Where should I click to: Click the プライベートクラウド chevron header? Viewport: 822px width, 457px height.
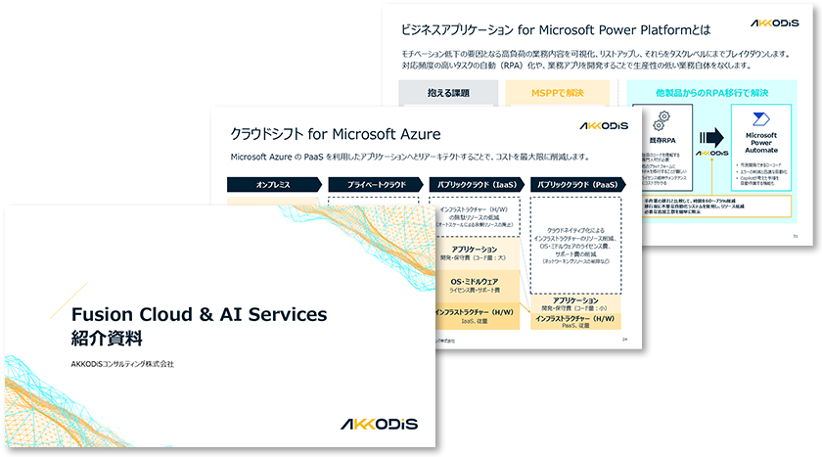click(376, 185)
